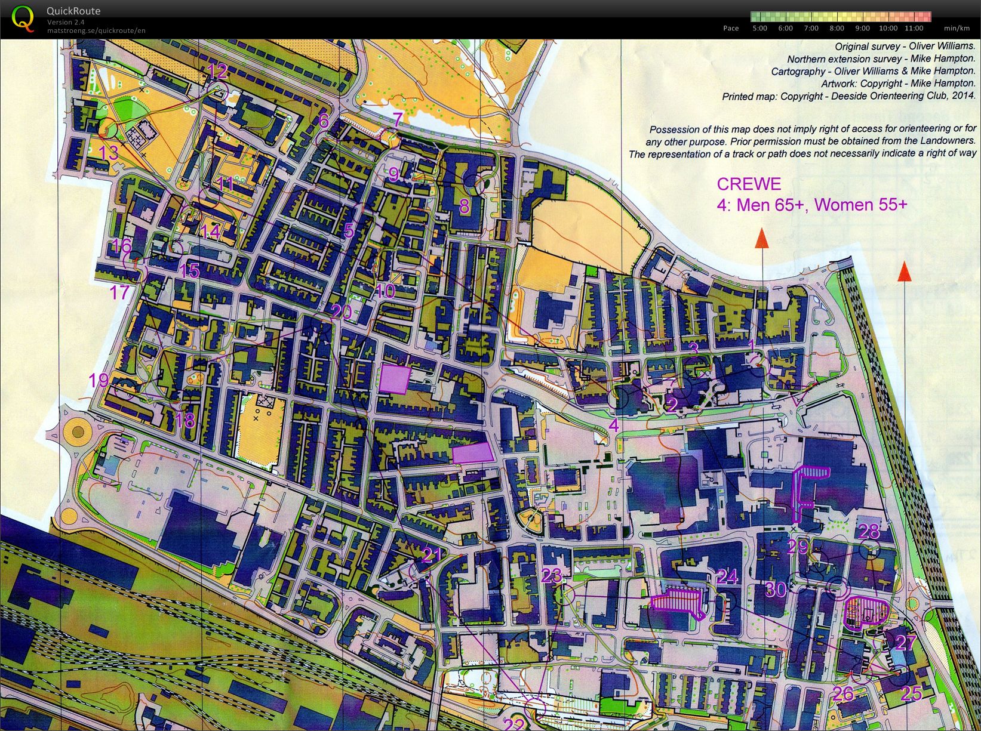Screen dimensions: 981x731
Task: Click control number 2 on the map
Action: pos(672,405)
